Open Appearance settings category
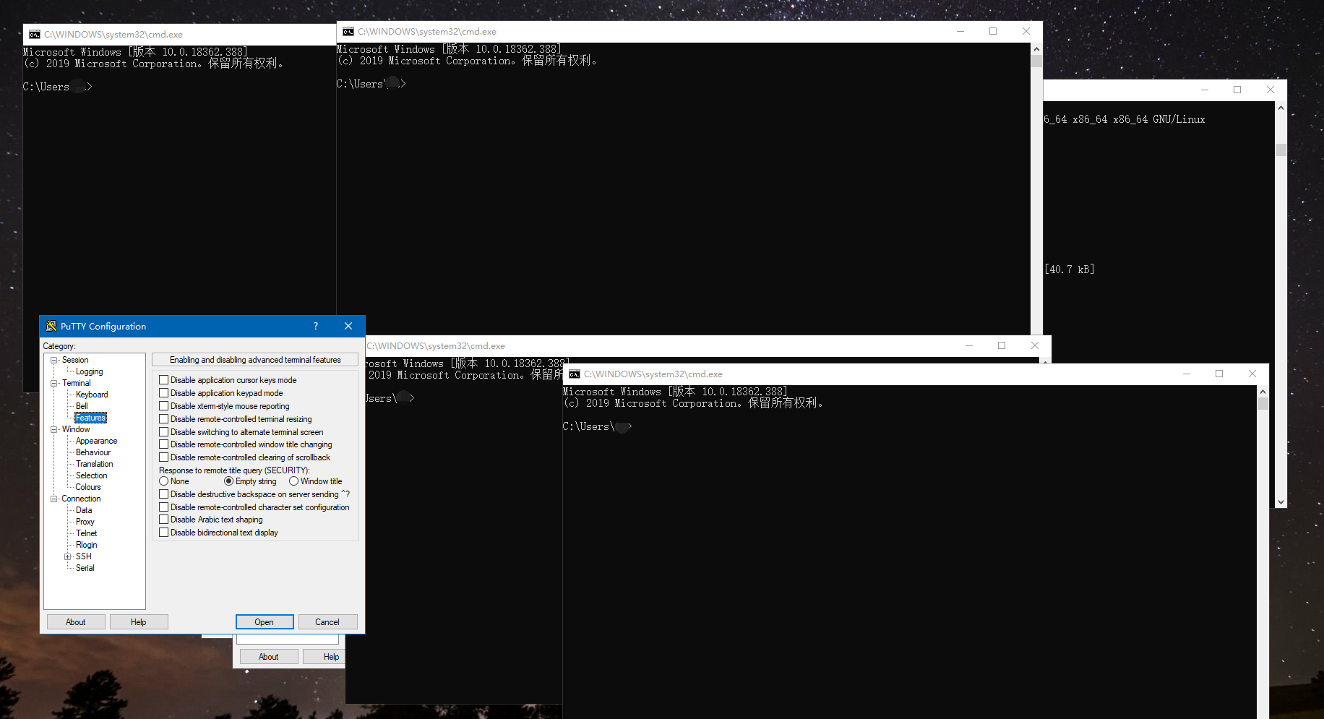This screenshot has height=719, width=1324. (96, 441)
